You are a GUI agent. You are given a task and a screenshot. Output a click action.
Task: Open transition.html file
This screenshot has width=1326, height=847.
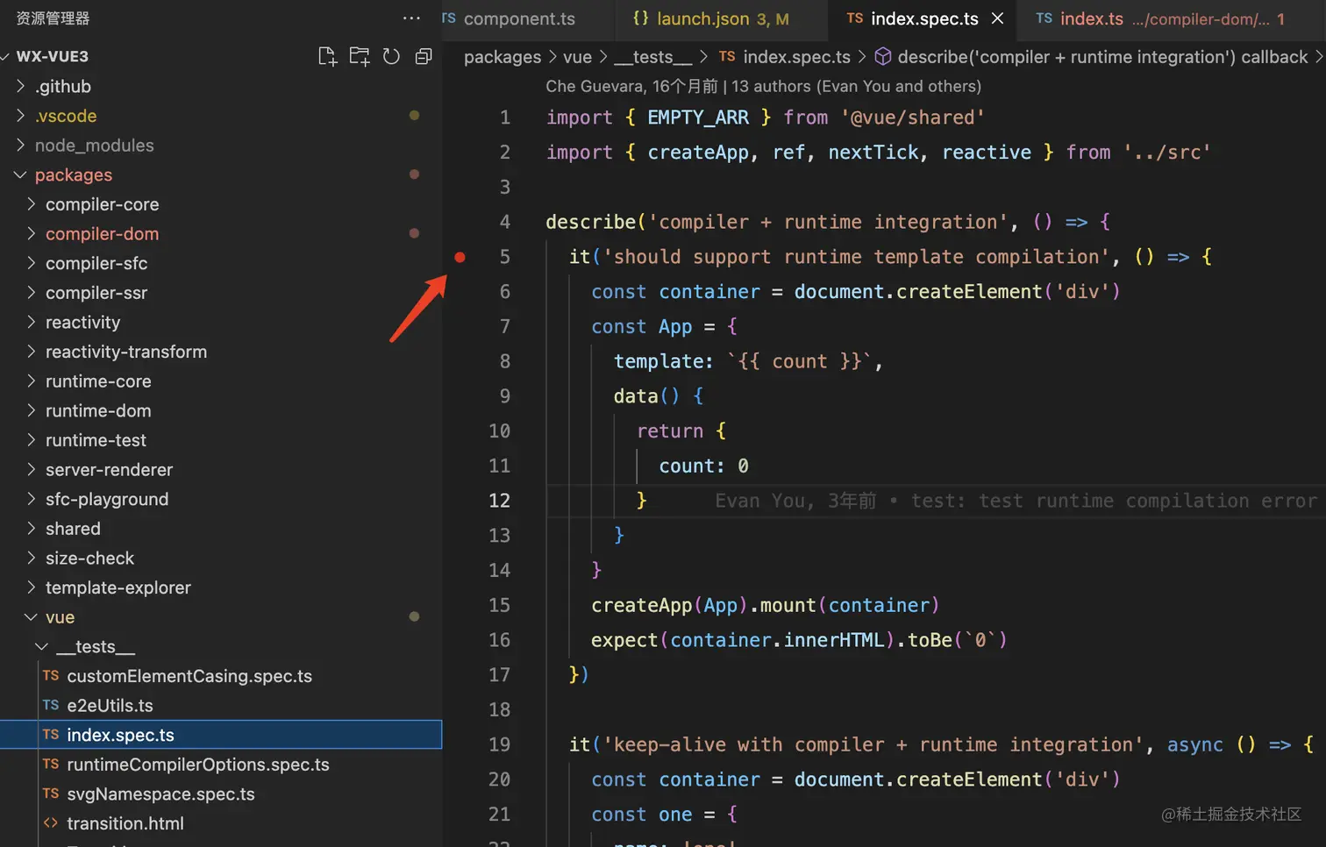pyautogui.click(x=221, y=823)
